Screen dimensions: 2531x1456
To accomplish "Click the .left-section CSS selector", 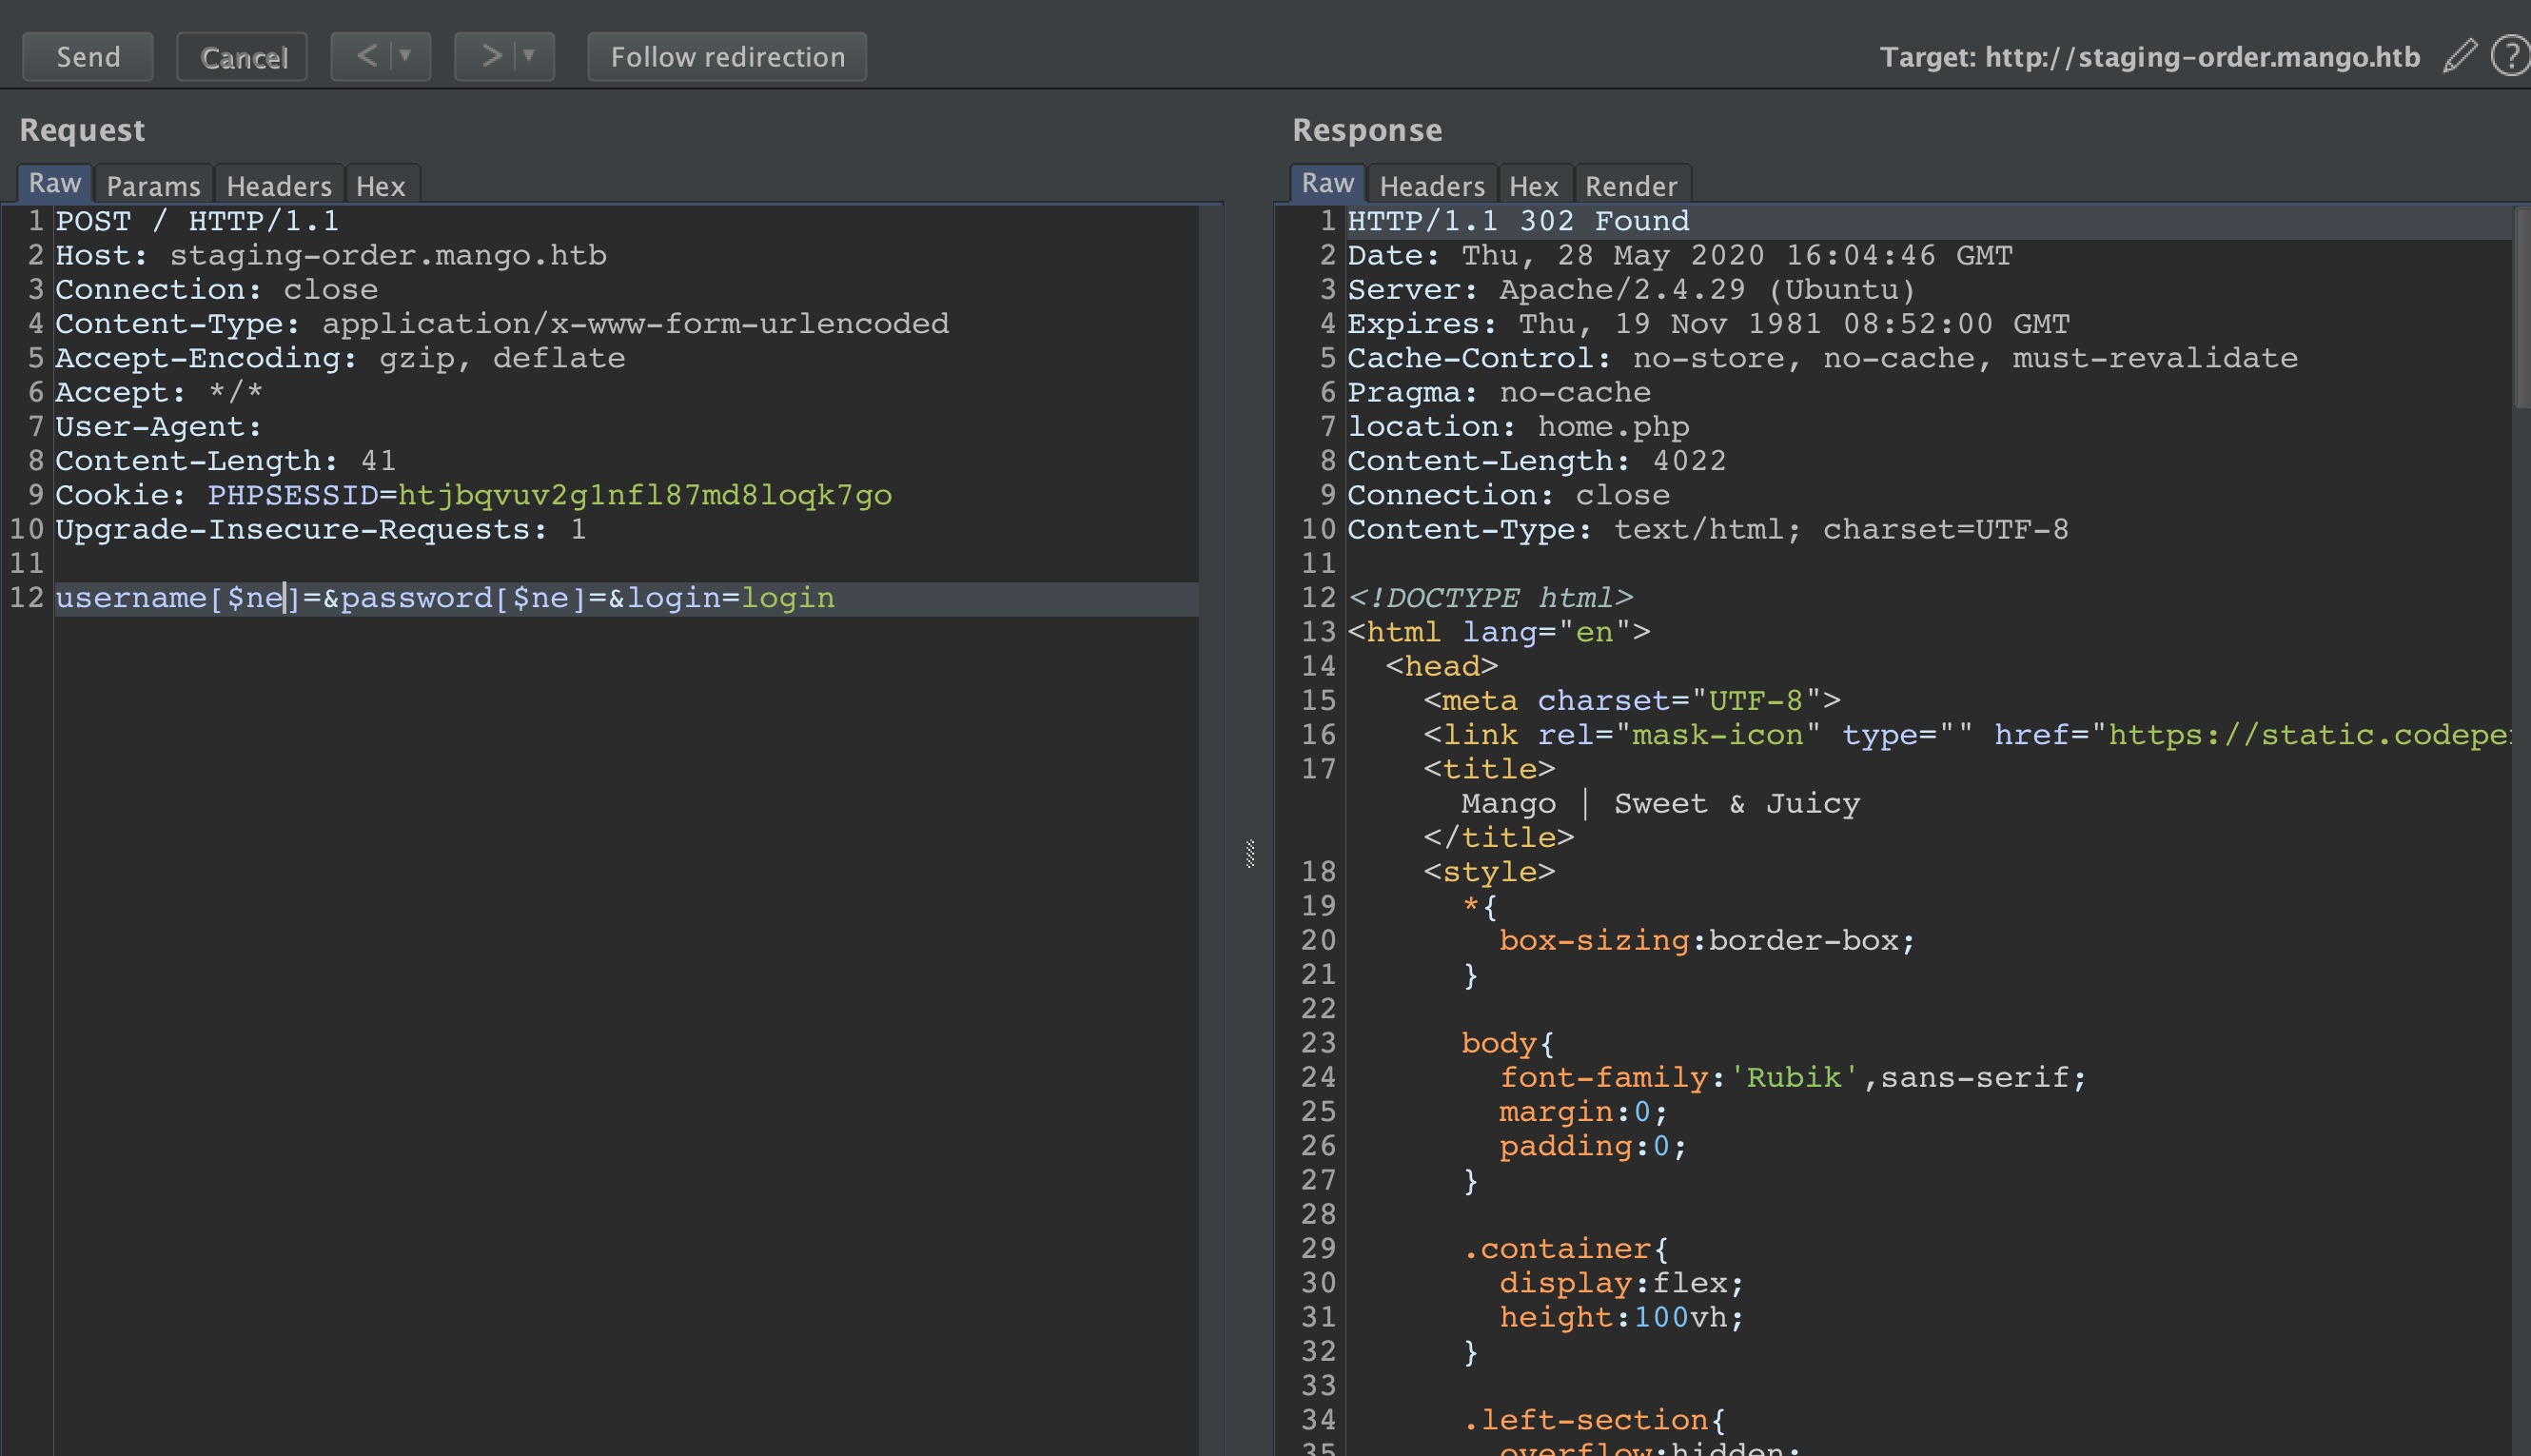I will 1594,1420.
